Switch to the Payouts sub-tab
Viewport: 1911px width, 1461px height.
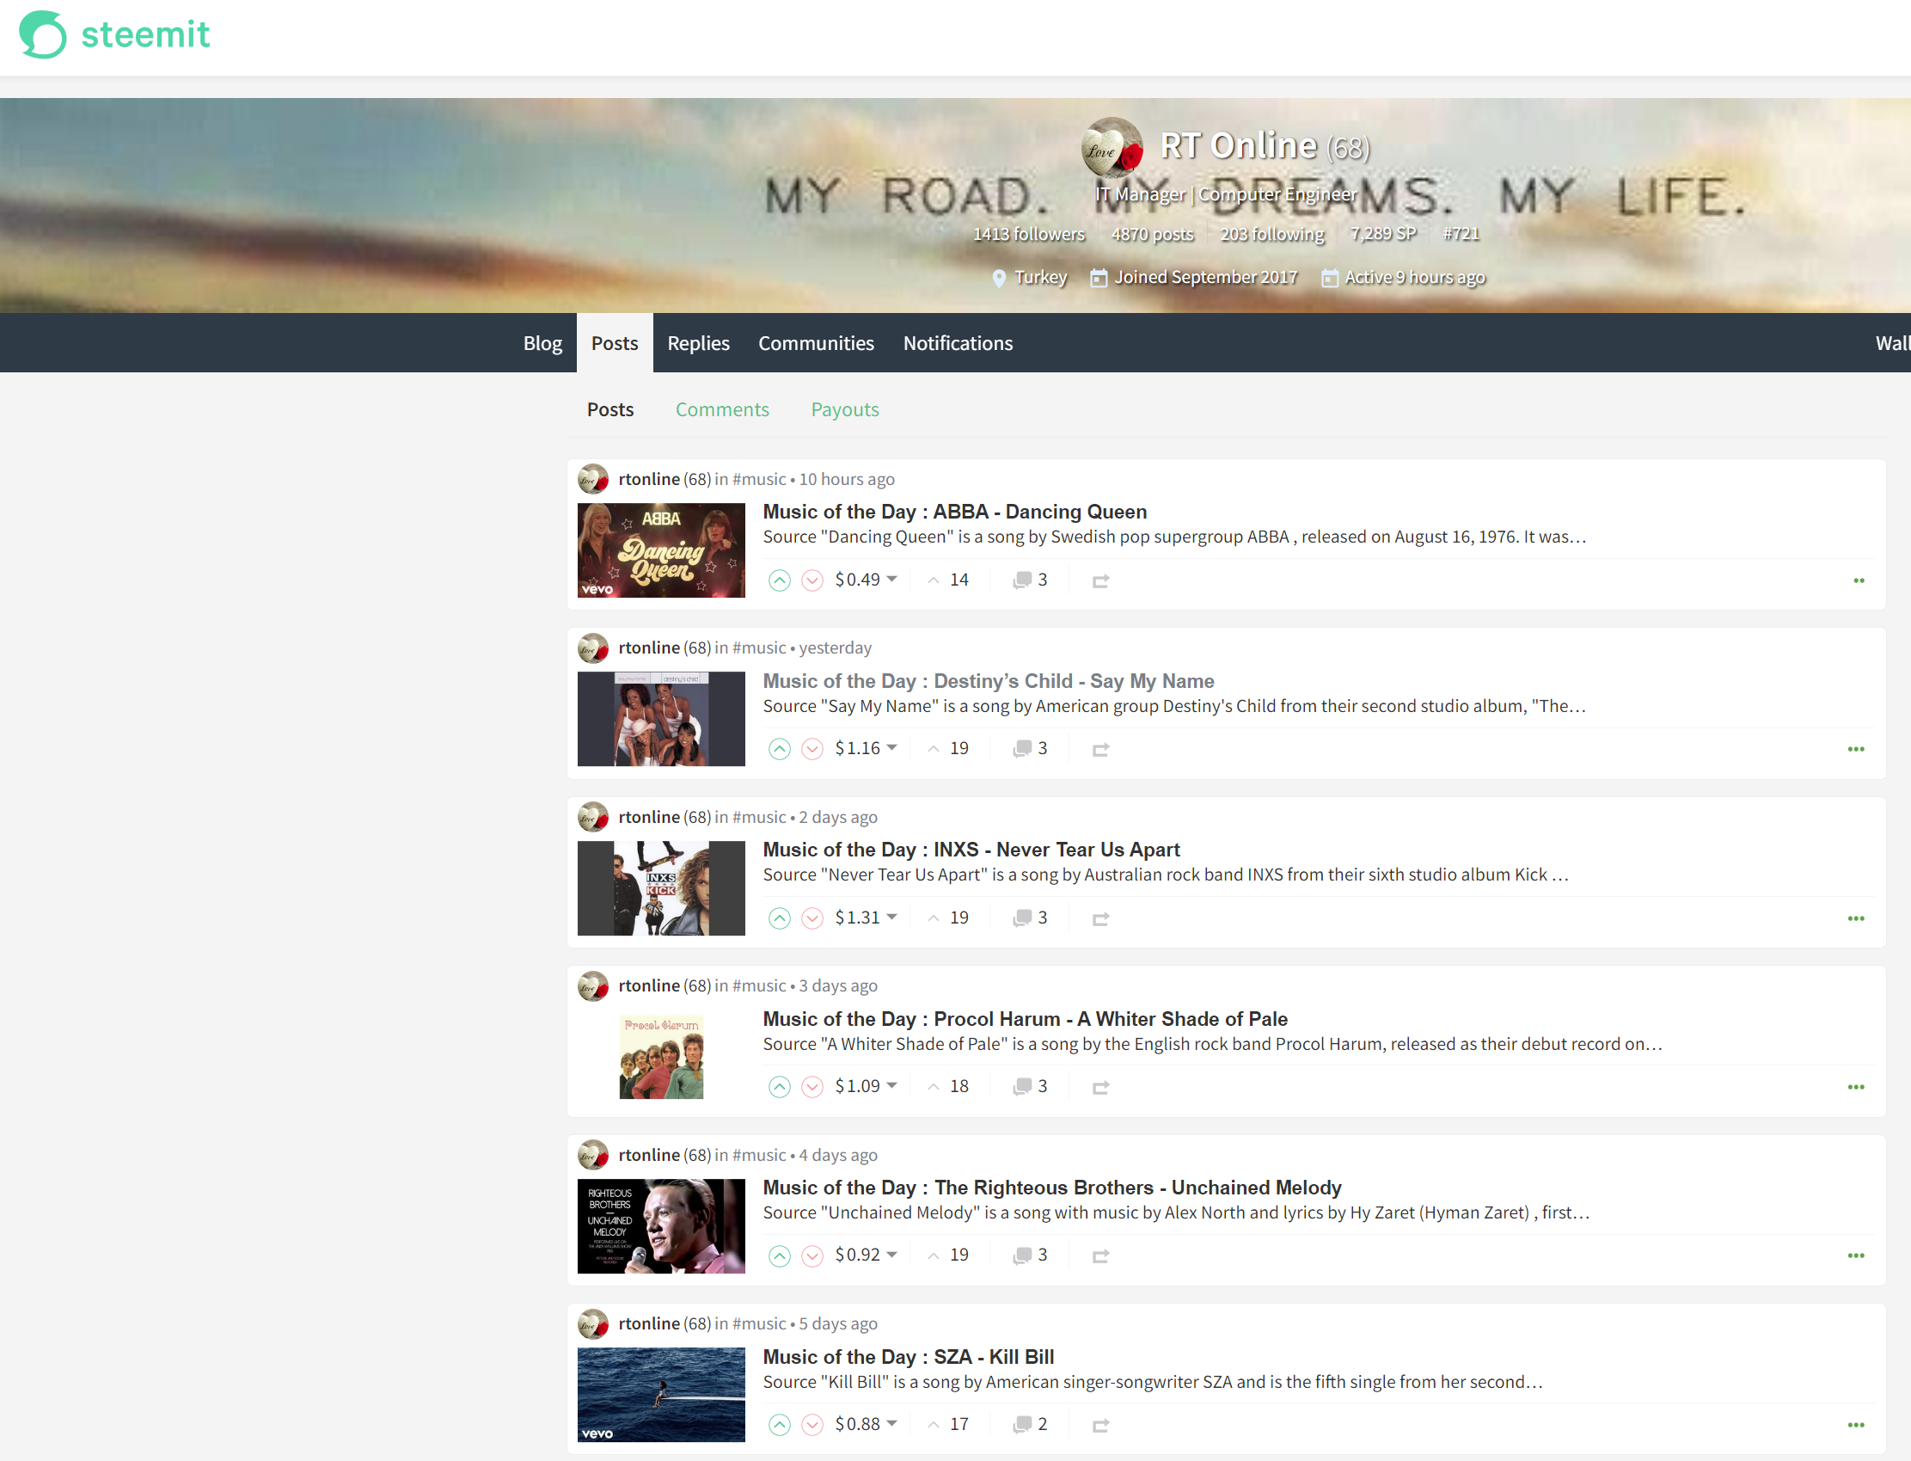pyautogui.click(x=844, y=409)
